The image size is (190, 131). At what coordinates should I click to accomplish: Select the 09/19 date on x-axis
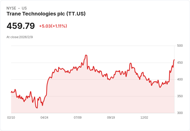pyautogui.click(x=111, y=118)
